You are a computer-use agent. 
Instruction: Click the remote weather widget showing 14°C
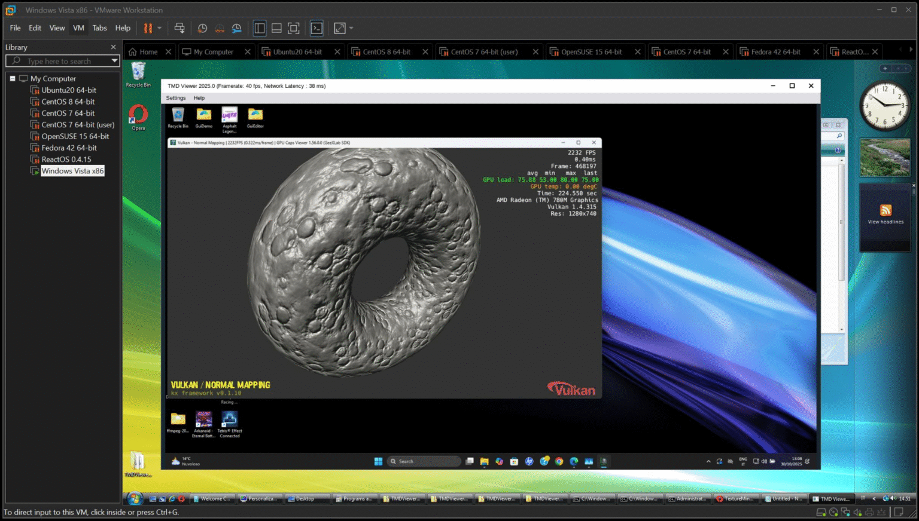tap(185, 461)
